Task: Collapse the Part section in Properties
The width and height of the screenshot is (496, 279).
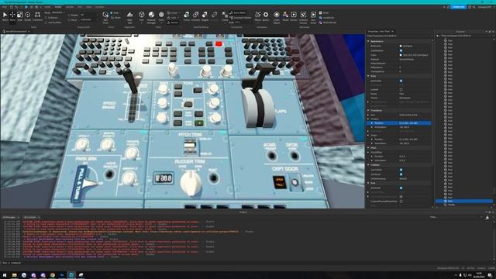Action: click(x=369, y=183)
